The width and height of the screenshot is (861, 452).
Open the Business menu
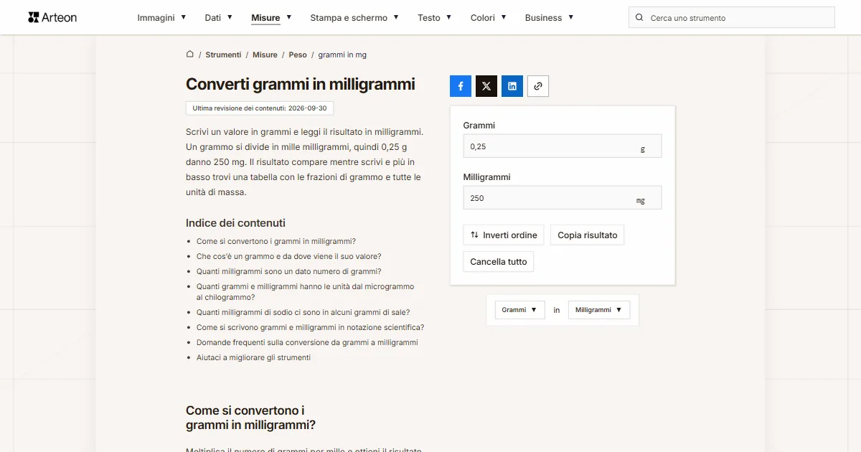[550, 17]
